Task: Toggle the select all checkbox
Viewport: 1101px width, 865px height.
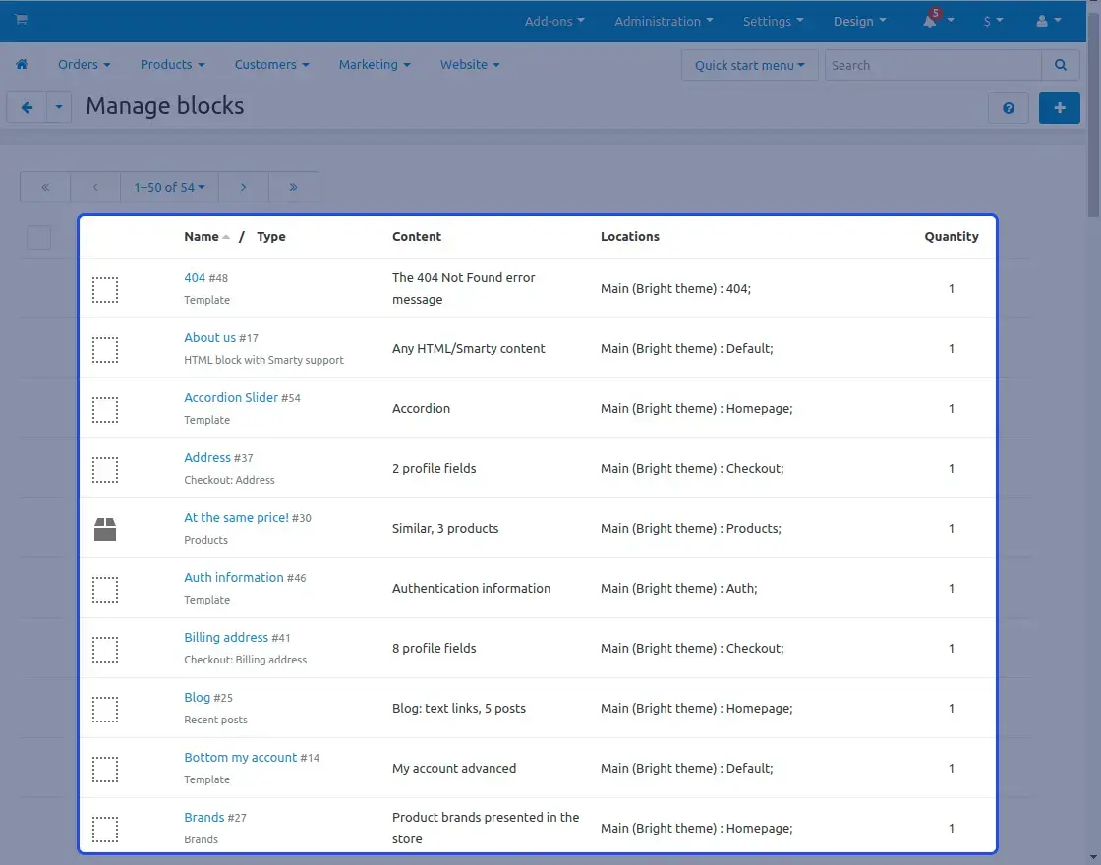Action: 38,237
